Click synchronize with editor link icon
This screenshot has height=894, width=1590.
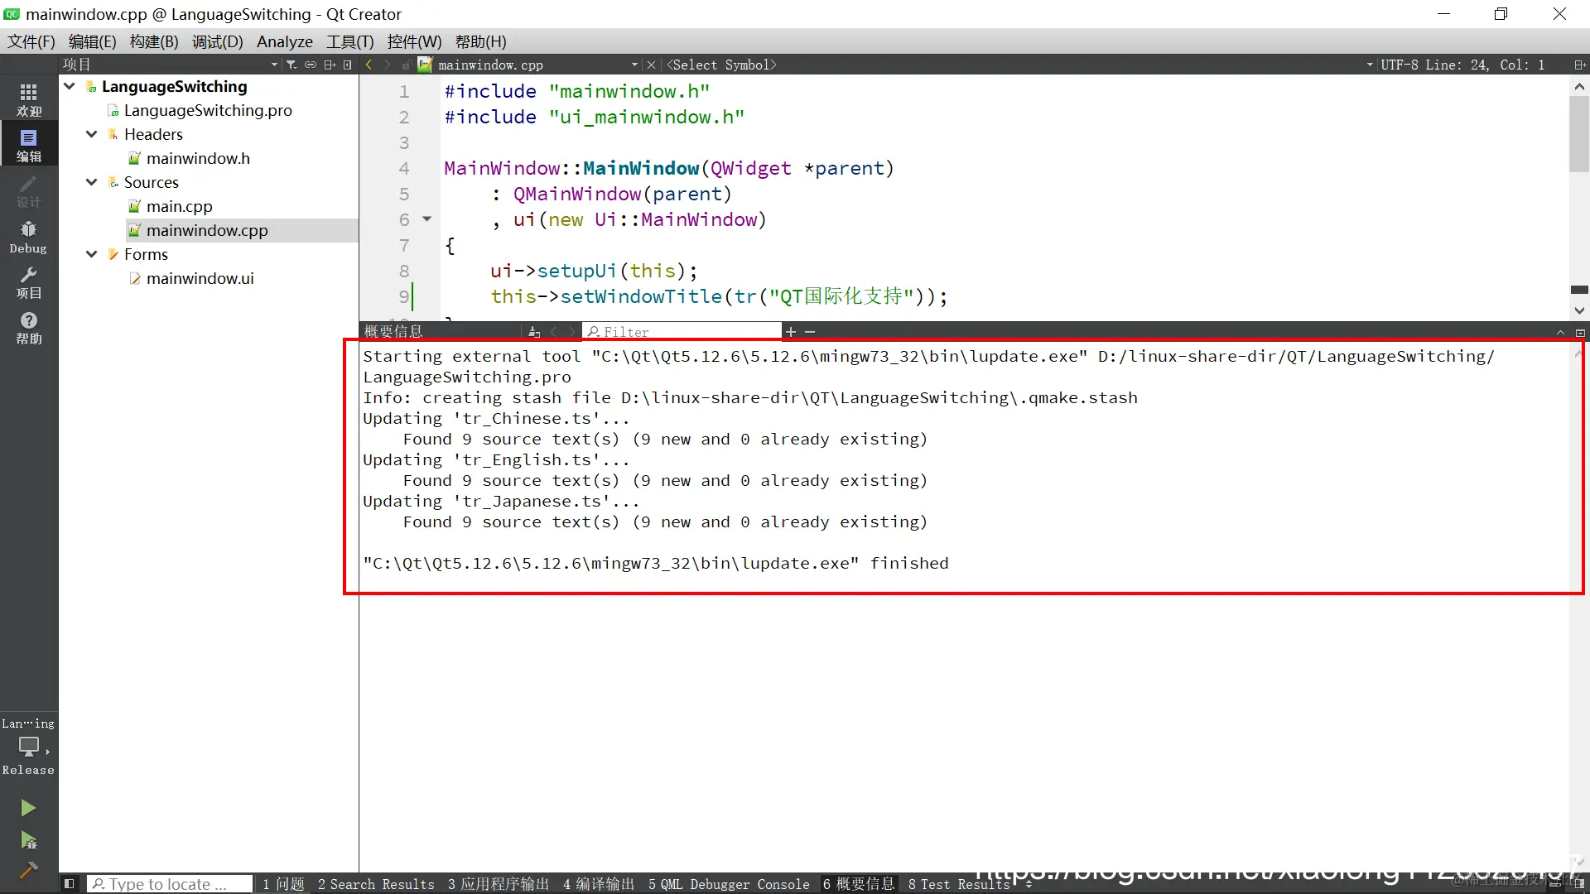coord(311,65)
